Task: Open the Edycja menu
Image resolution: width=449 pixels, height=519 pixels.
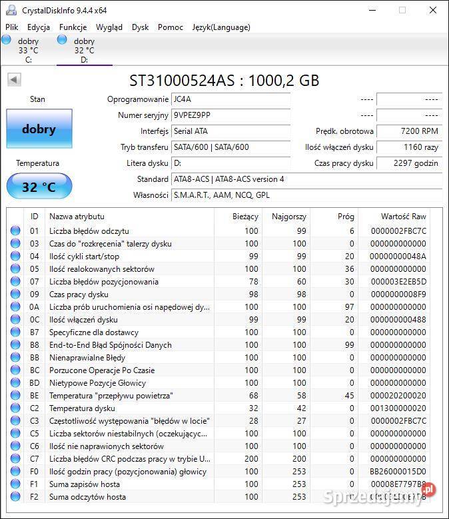Action: [x=39, y=27]
